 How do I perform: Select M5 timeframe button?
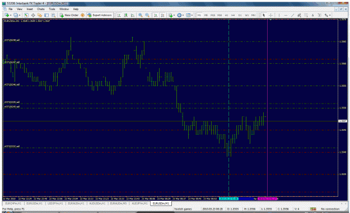coord(206,15)
